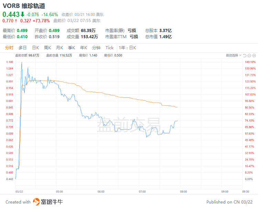Viewport: 258px width, 209px height.
Task: Select the 月K tab
Action: (x=60, y=48)
